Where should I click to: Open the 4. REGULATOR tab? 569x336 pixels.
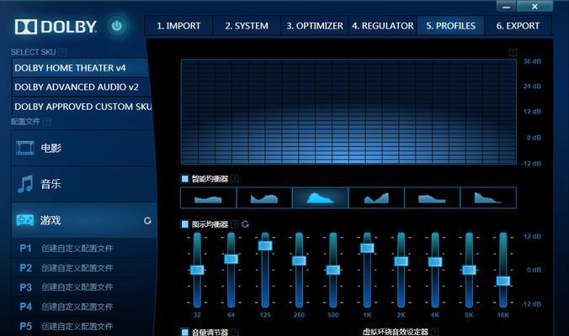383,26
